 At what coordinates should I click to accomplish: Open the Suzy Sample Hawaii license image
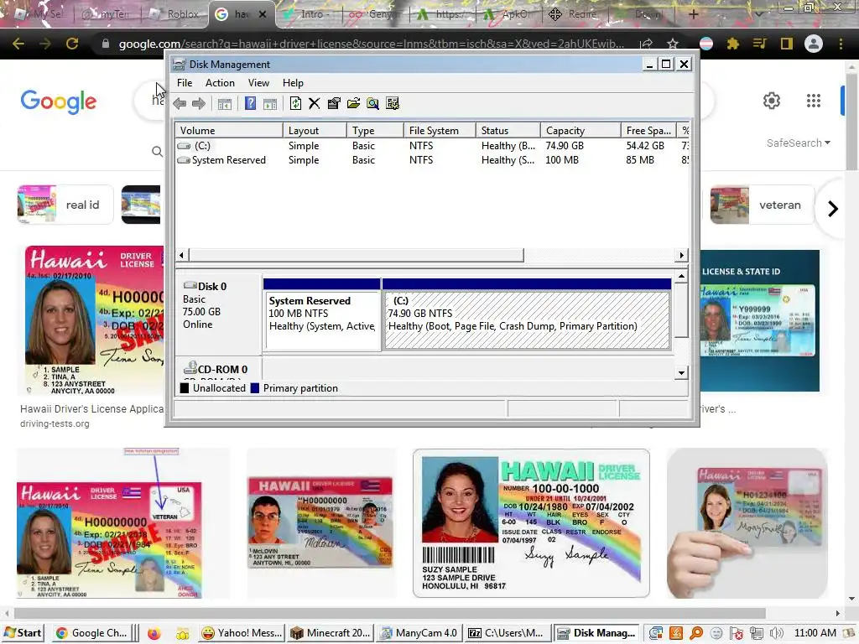pos(531,523)
